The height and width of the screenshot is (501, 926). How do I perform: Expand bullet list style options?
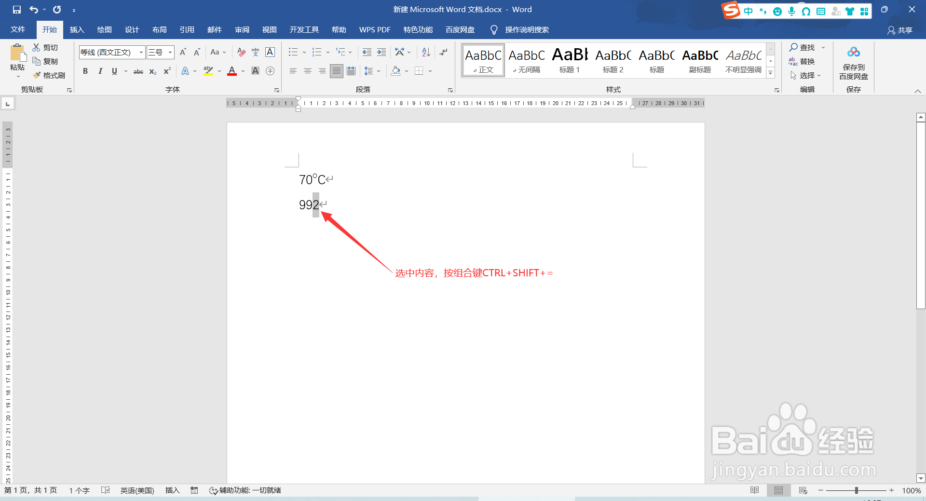tap(304, 52)
